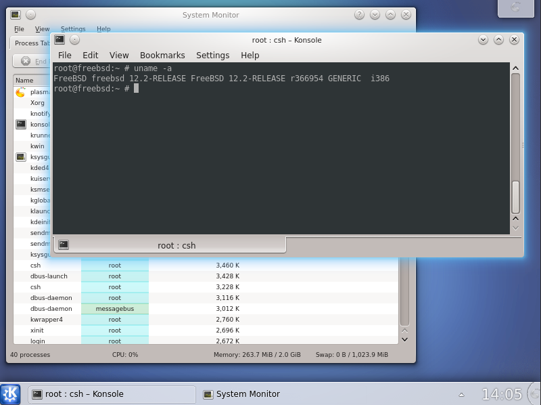Select the dbus-daemon row owned by messagebus
Viewport: 541px width, 405px height.
pos(206,309)
